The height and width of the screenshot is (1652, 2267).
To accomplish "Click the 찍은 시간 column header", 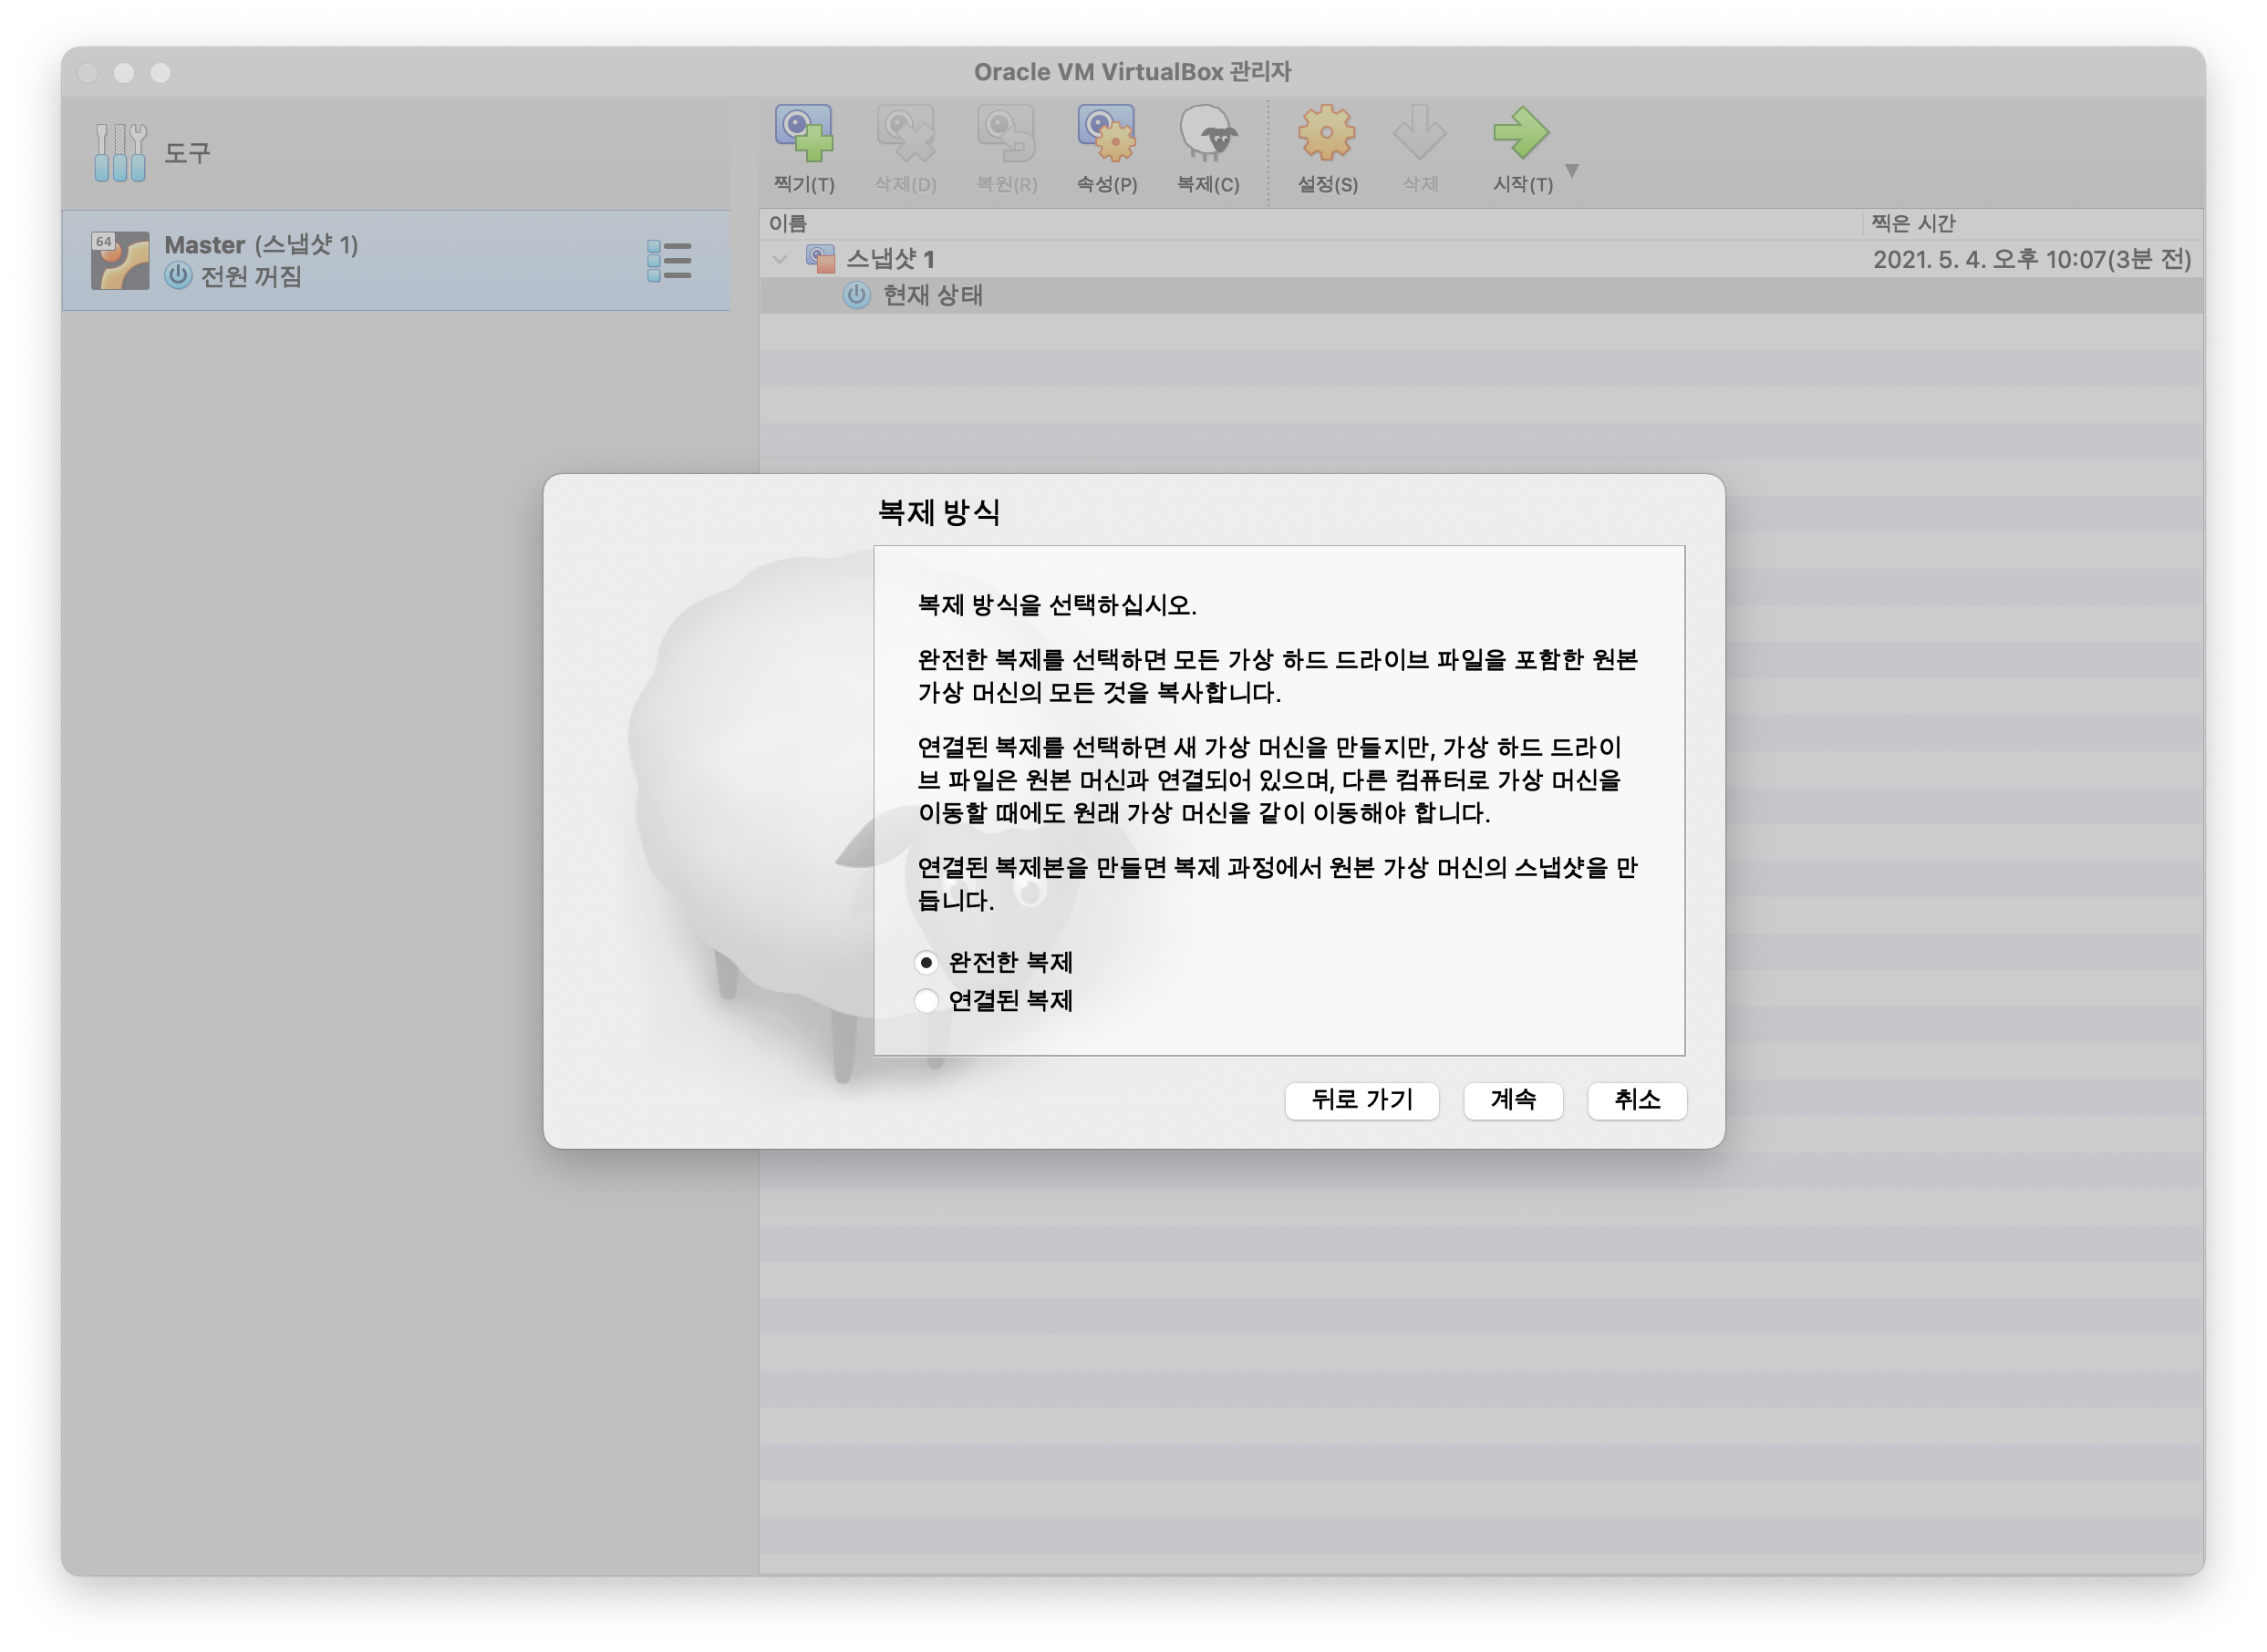I will (x=1913, y=224).
